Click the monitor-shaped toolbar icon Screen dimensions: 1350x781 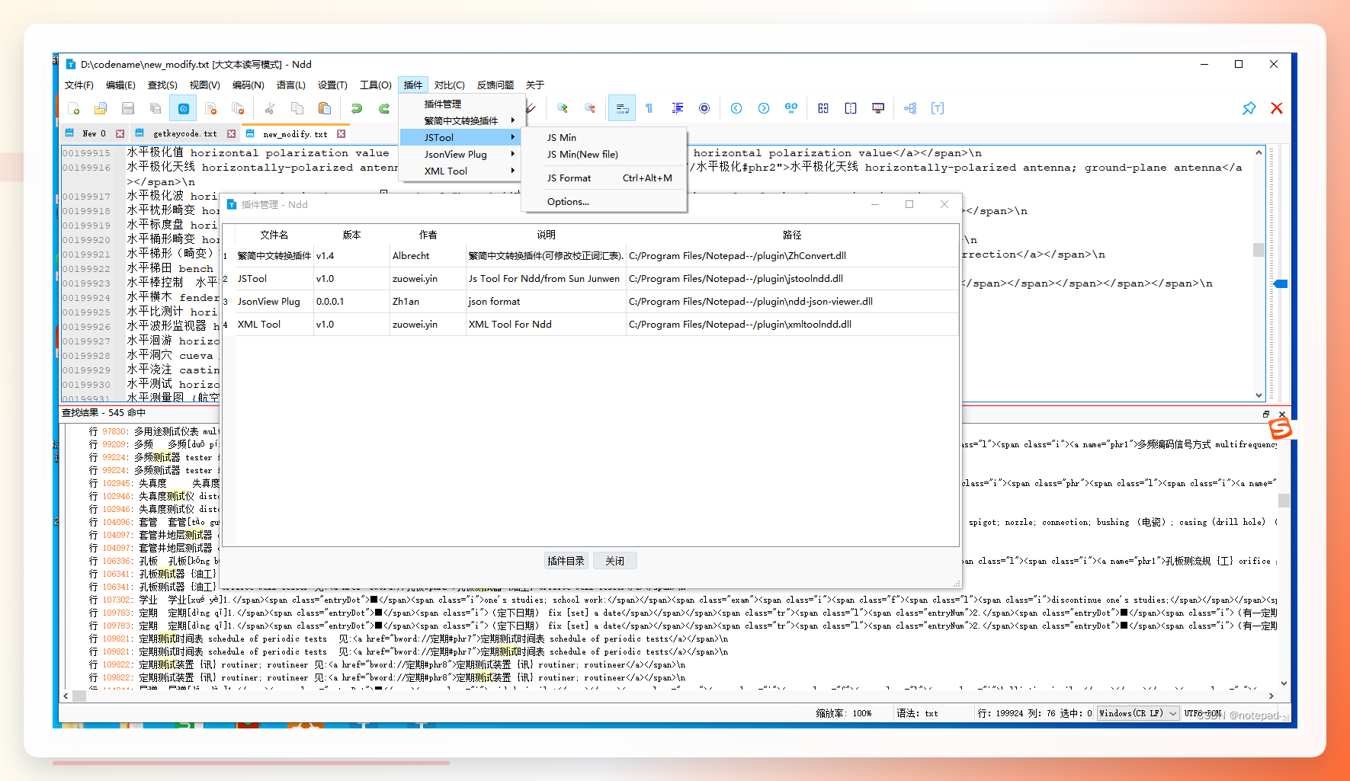(x=878, y=108)
